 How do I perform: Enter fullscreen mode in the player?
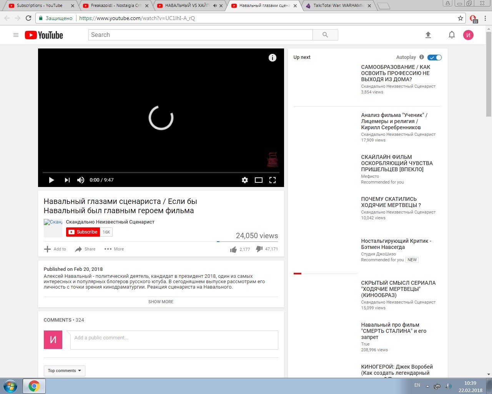(273, 180)
